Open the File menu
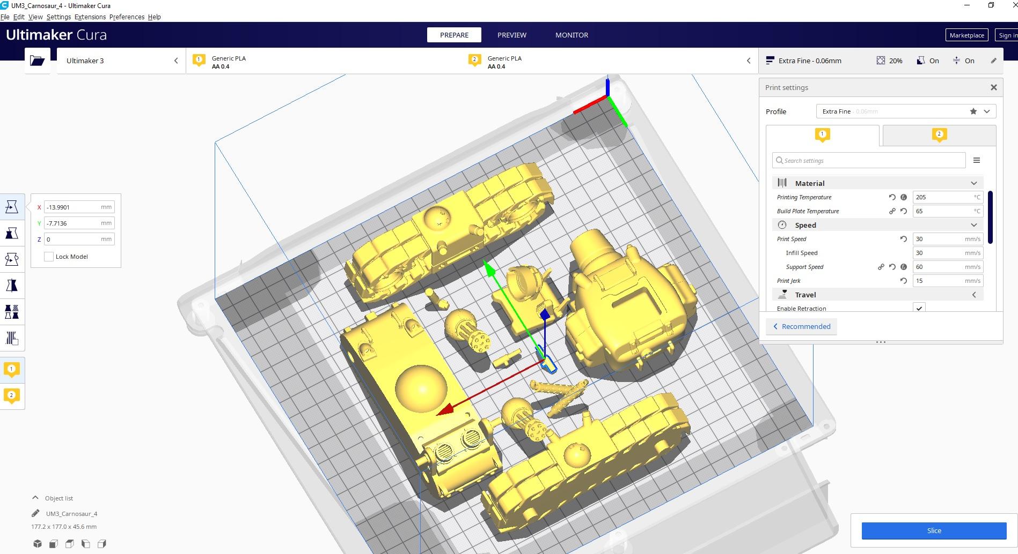The width and height of the screenshot is (1018, 554). [5, 17]
